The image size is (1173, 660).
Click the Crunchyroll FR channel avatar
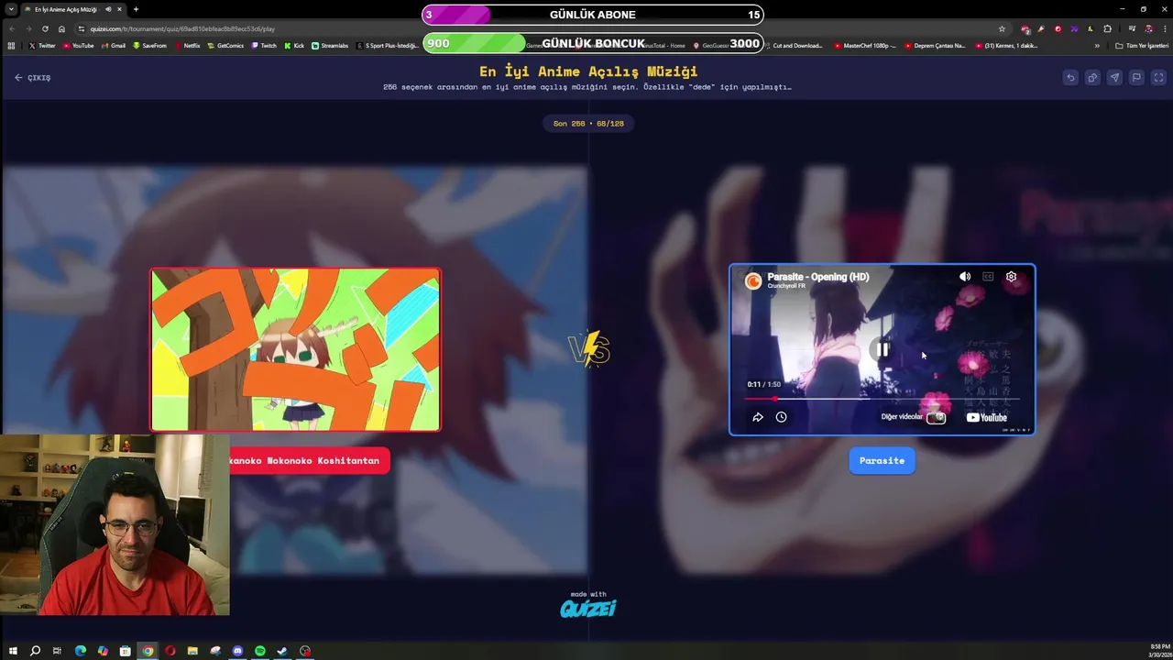click(753, 280)
